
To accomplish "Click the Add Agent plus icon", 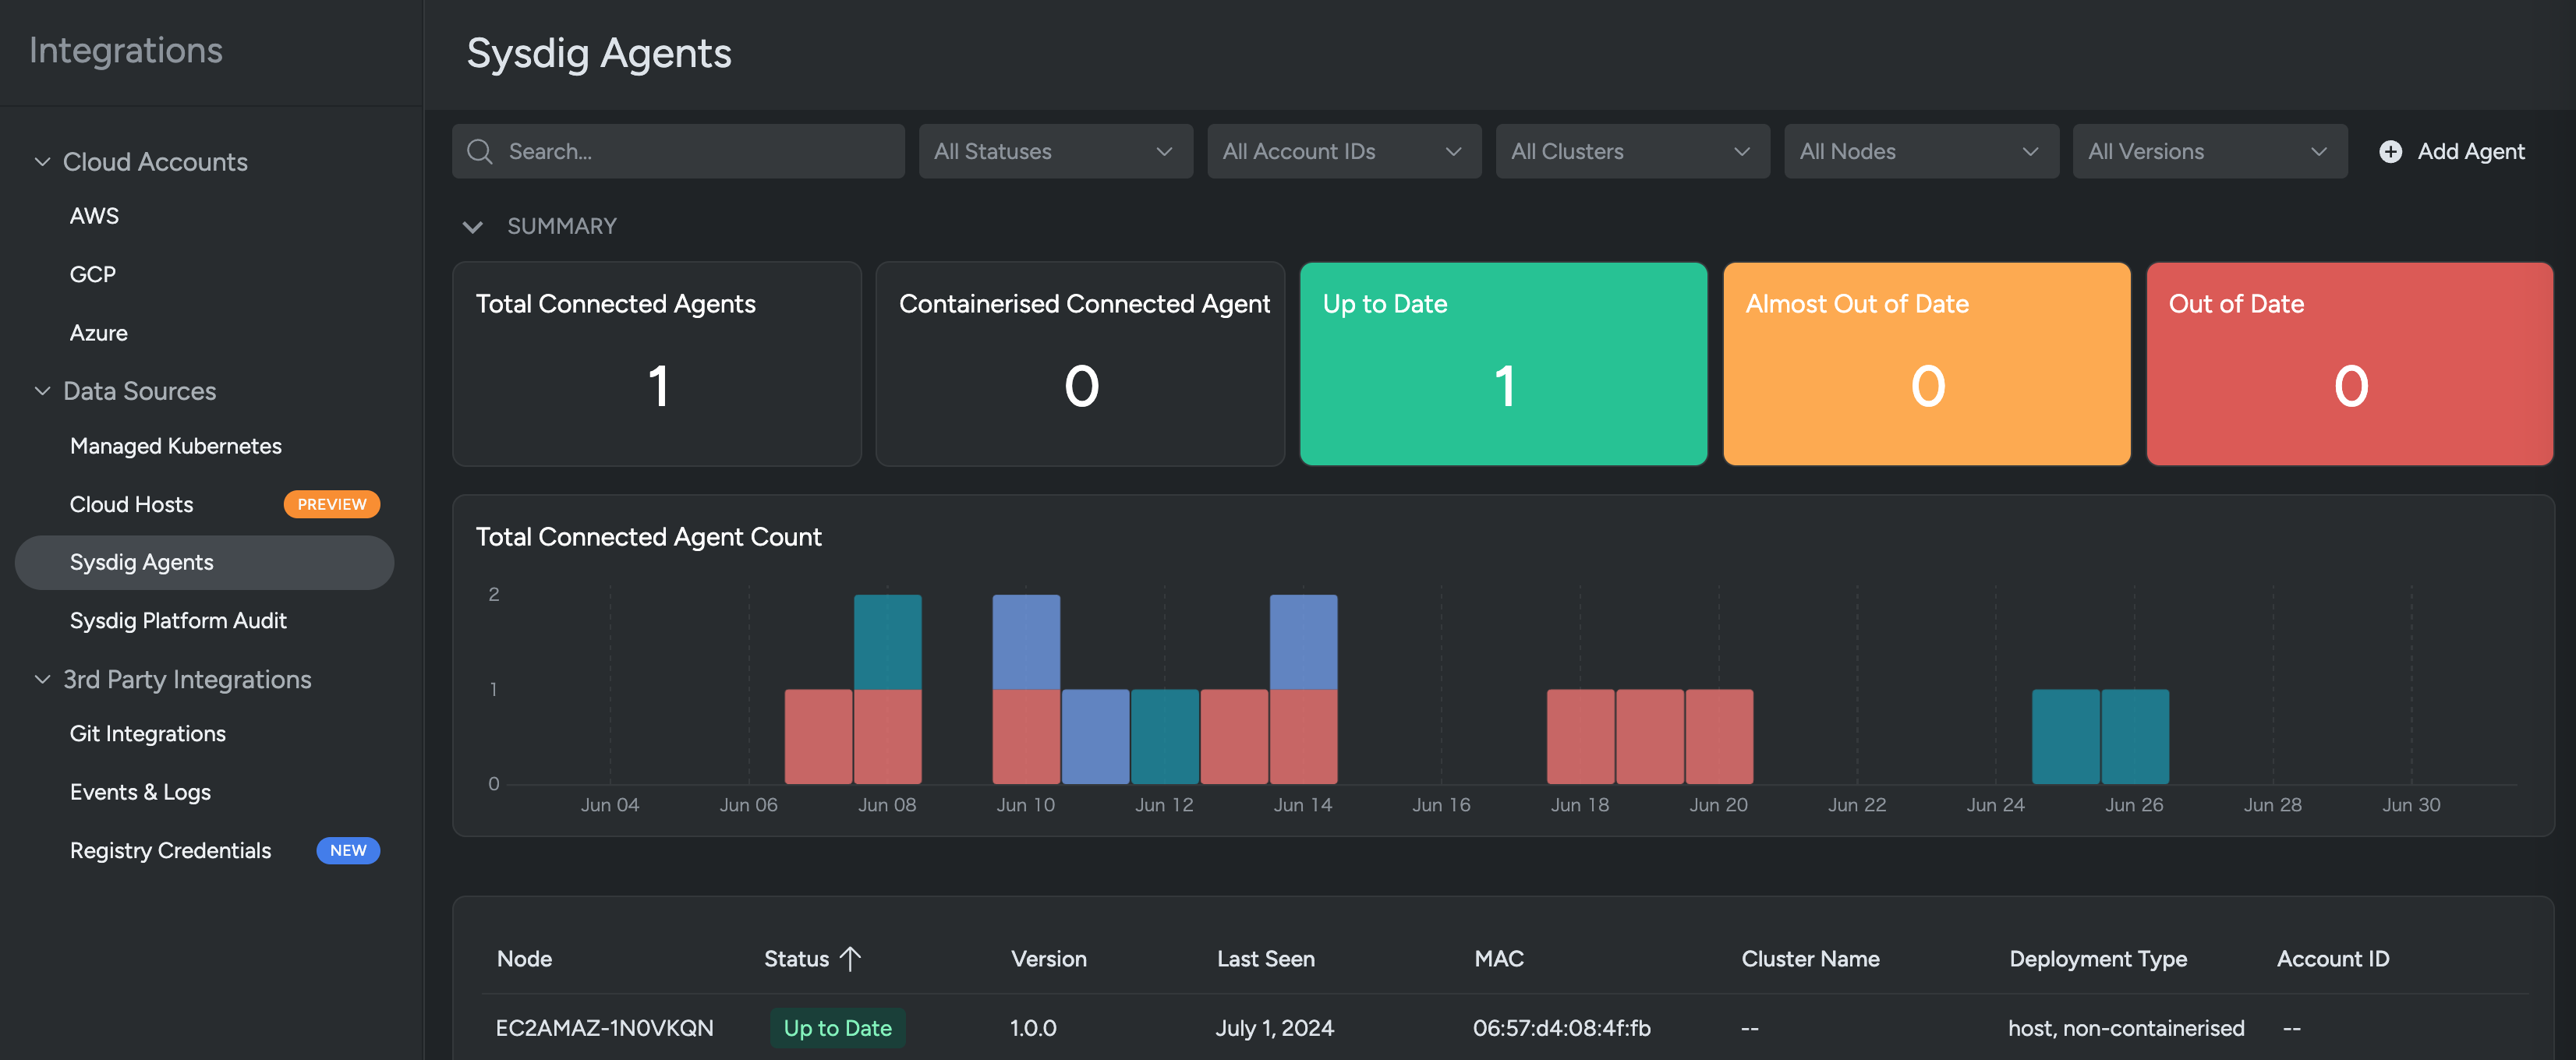I will point(2390,151).
